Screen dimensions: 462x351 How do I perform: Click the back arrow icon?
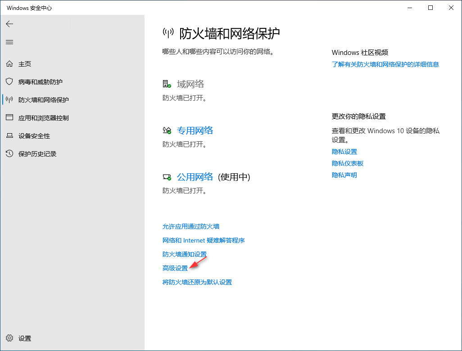[x=9, y=24]
